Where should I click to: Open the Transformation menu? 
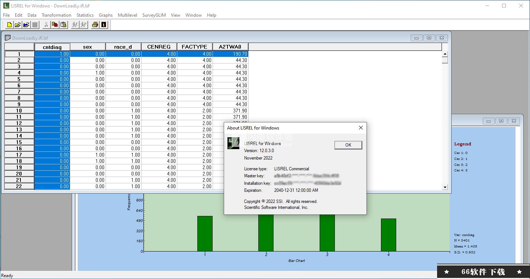56,15
